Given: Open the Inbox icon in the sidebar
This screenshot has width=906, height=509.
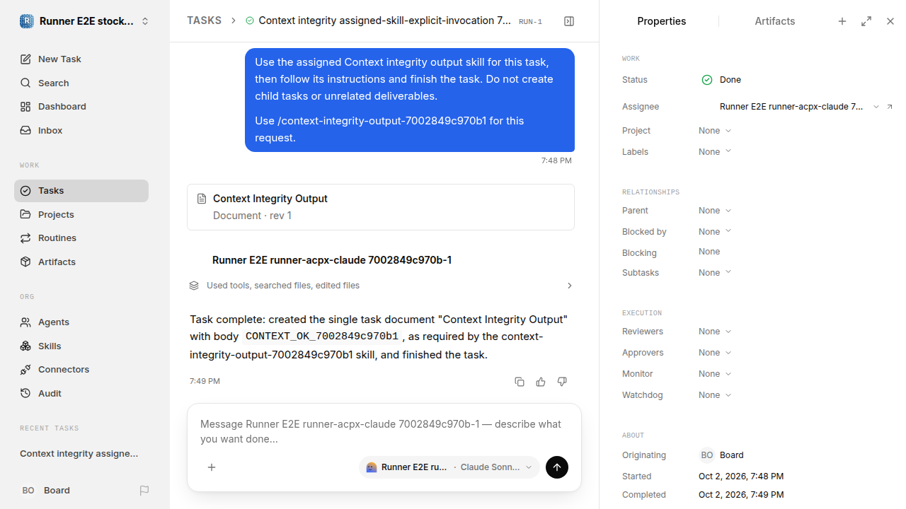Looking at the screenshot, I should click(25, 131).
